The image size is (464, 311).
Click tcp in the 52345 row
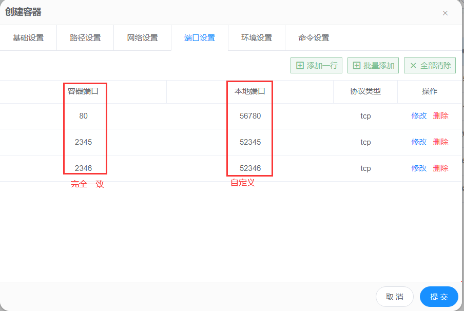click(366, 142)
